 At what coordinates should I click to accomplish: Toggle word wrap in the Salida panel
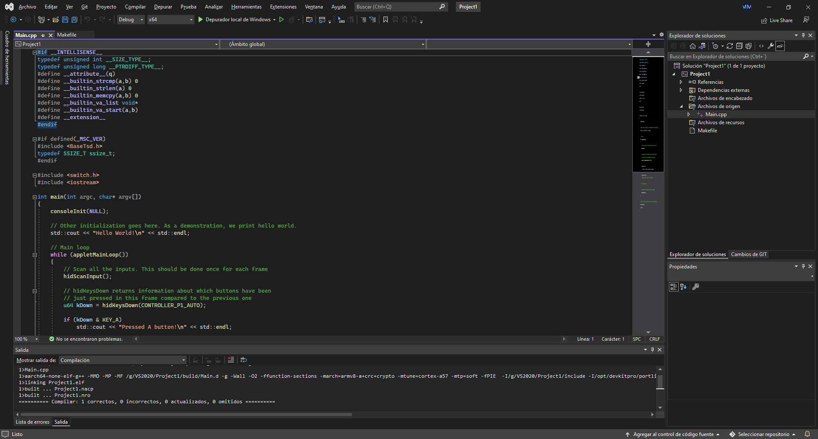click(244, 360)
